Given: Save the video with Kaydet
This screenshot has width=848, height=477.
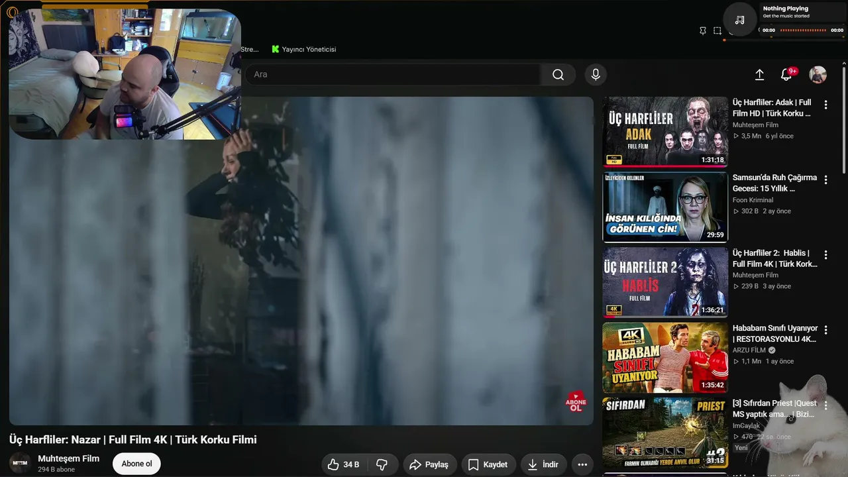Looking at the screenshot, I should tap(488, 464).
